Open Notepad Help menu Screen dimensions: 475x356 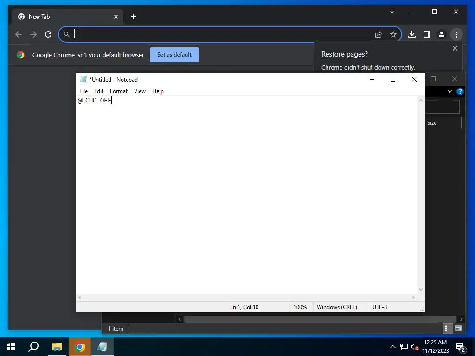point(158,91)
